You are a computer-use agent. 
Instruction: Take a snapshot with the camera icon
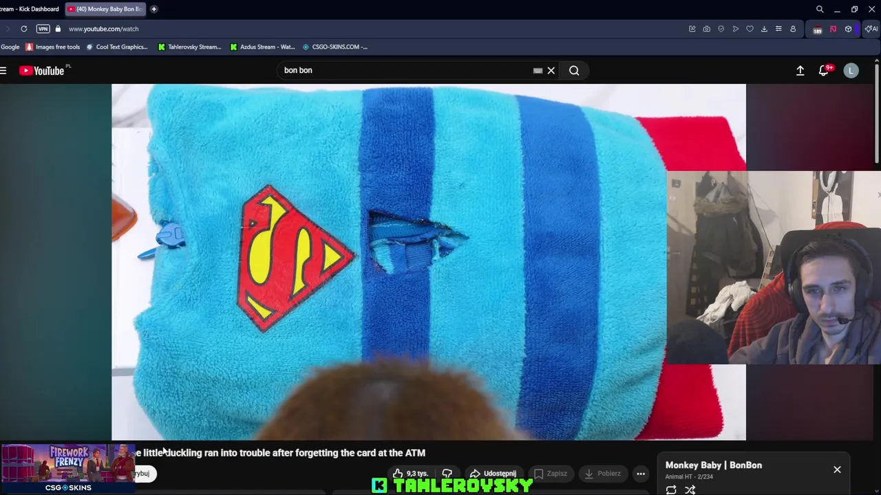point(707,29)
